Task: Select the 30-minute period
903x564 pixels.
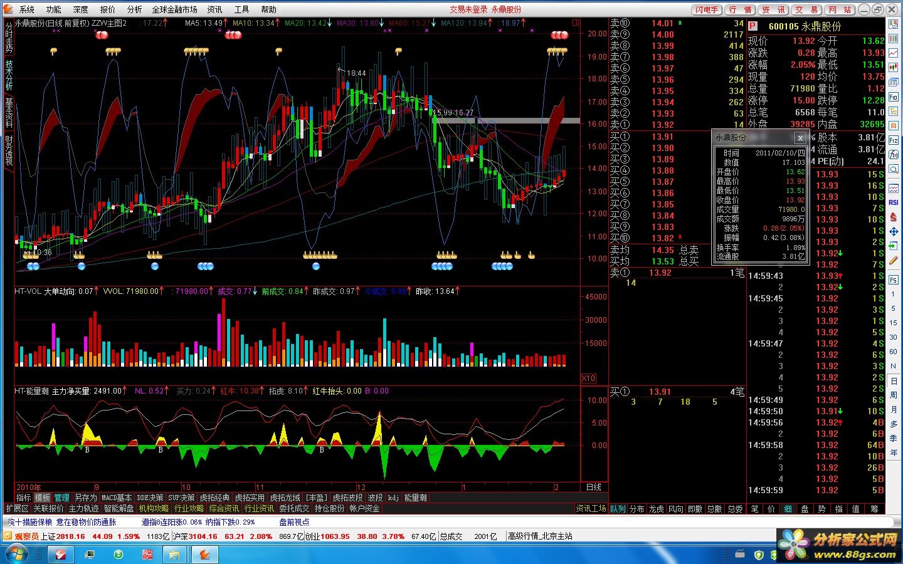Action: pyautogui.click(x=893, y=337)
